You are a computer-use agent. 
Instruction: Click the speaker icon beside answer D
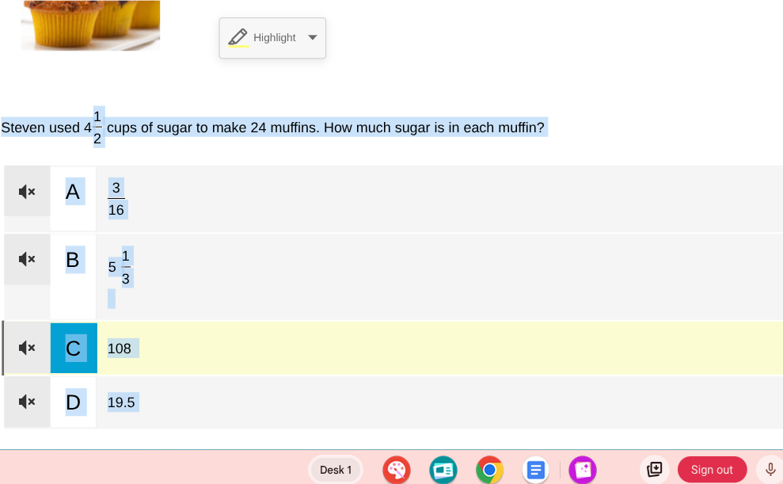[x=27, y=402]
